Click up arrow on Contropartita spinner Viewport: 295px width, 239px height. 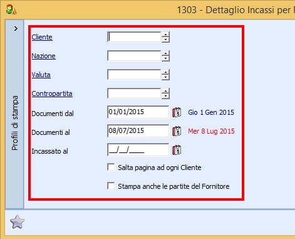pos(165,91)
